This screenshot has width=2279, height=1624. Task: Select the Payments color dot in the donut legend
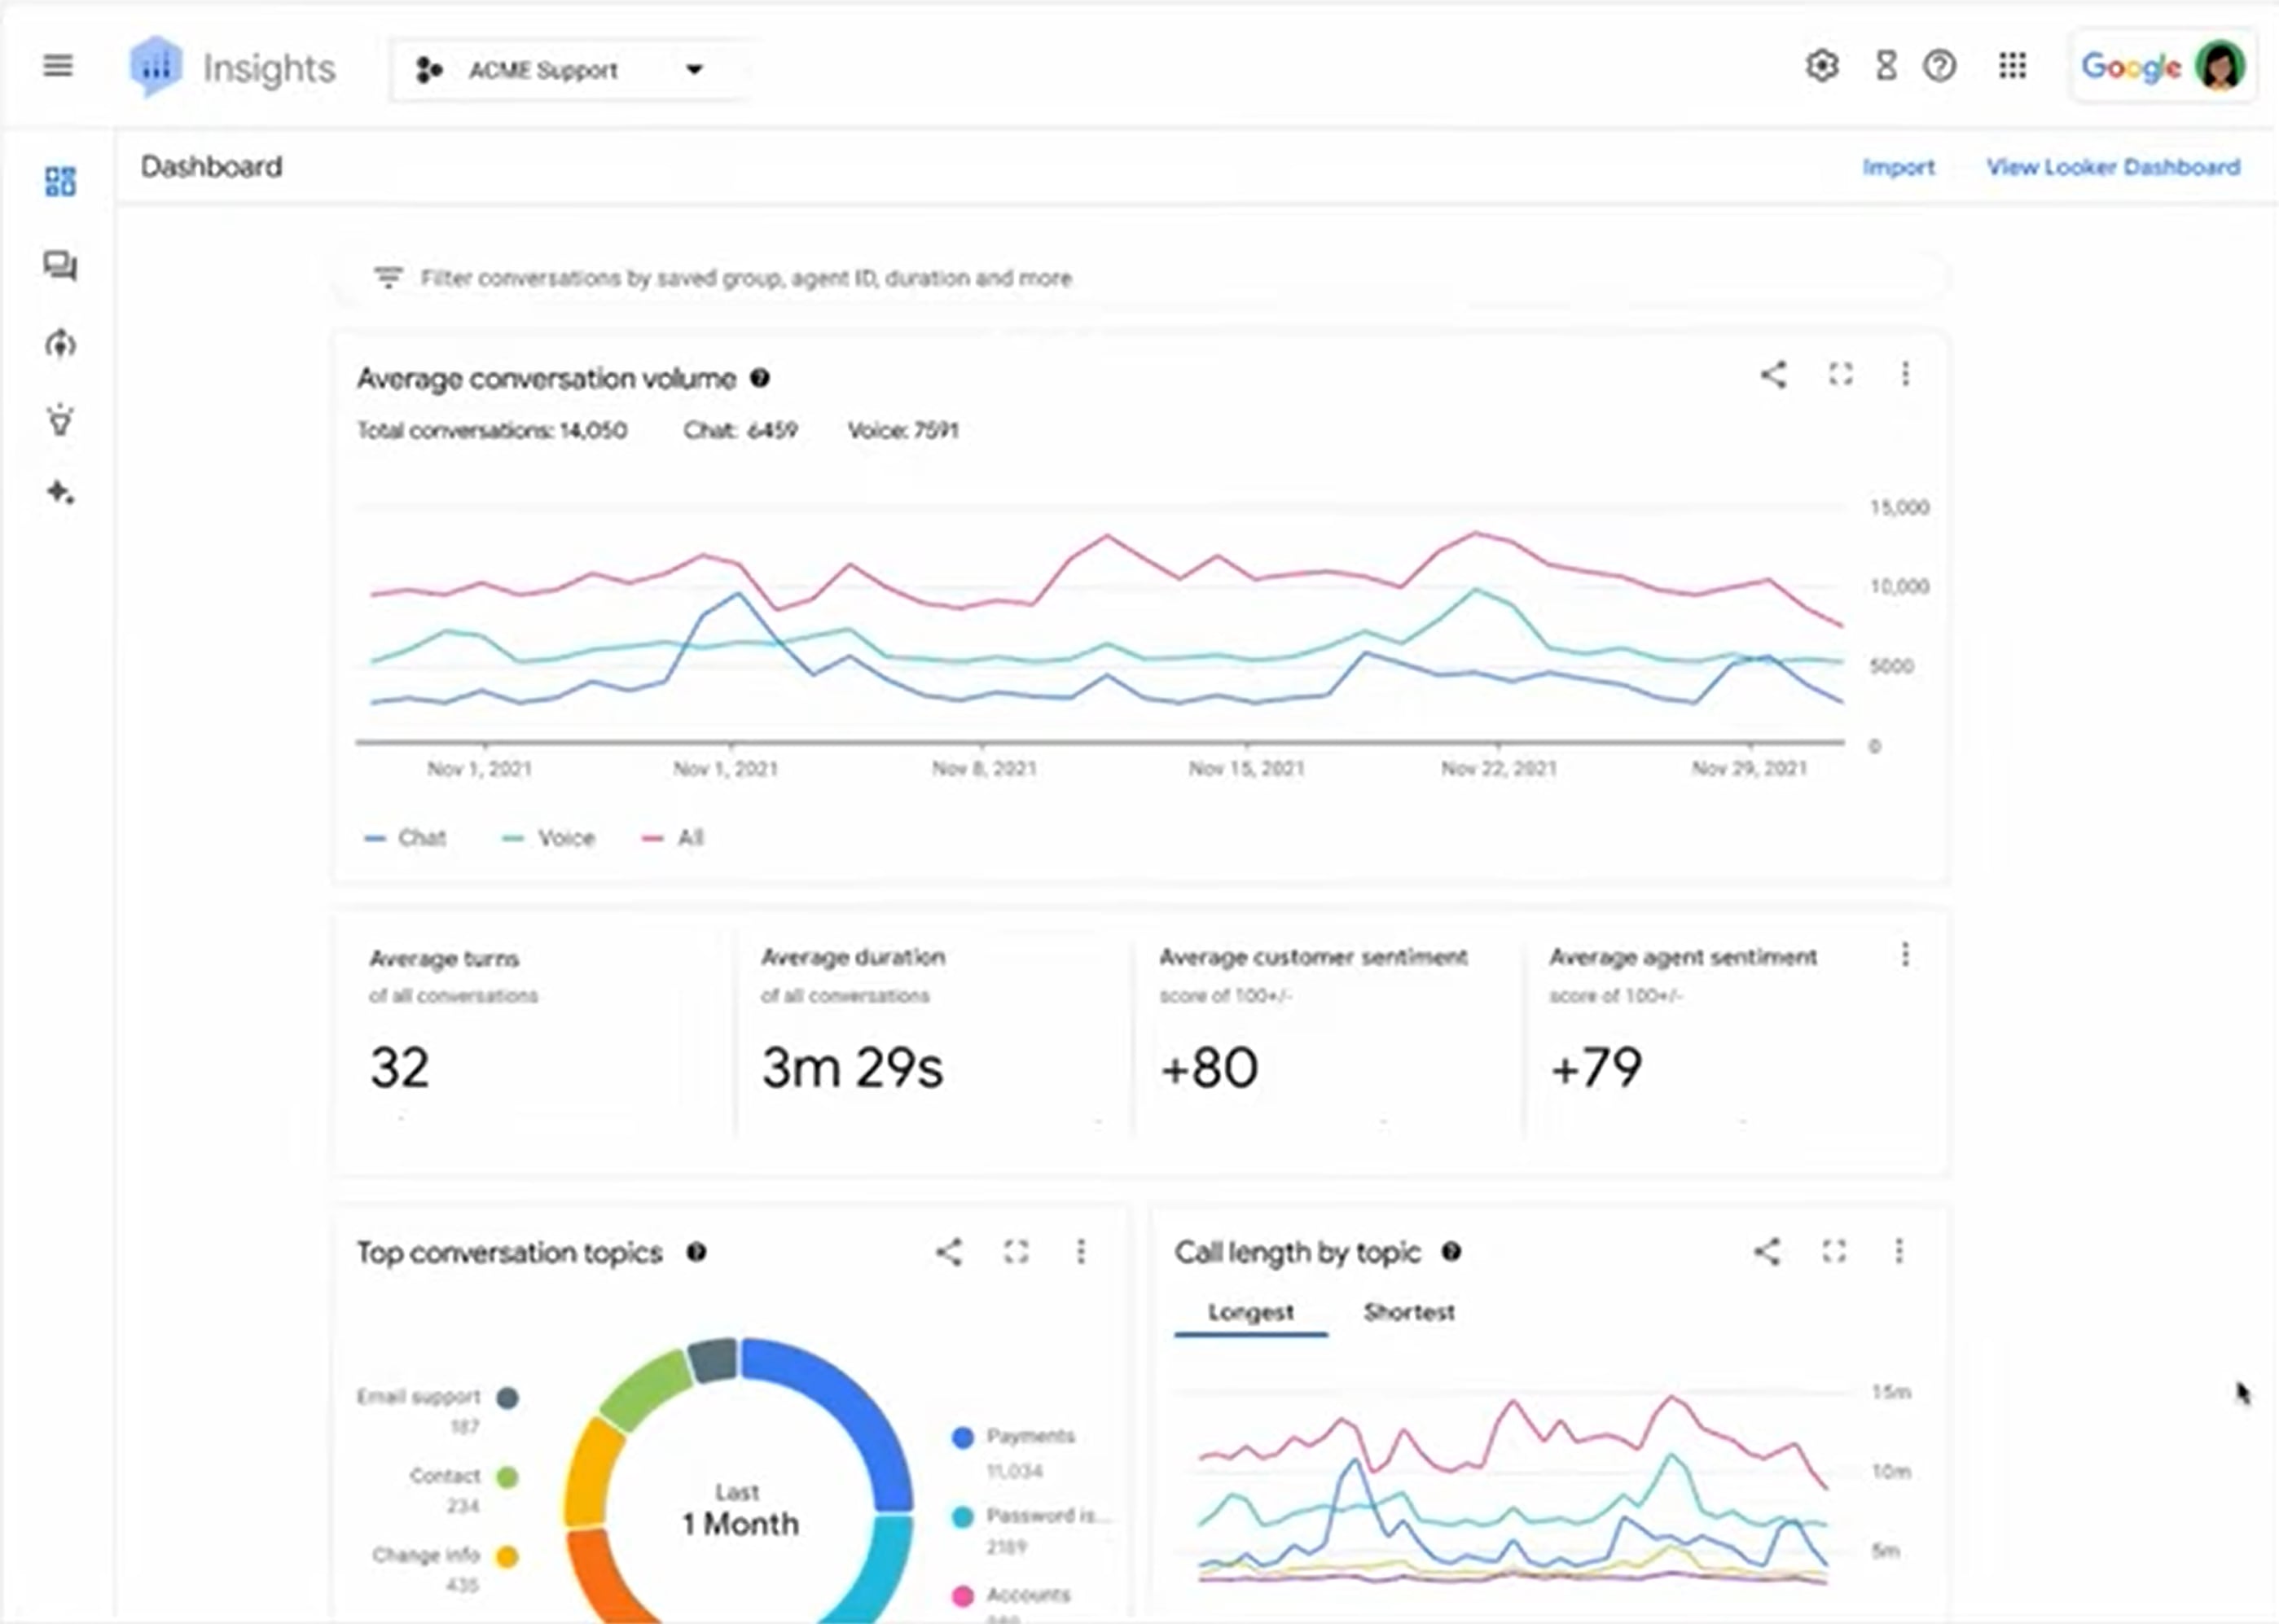tap(962, 1437)
